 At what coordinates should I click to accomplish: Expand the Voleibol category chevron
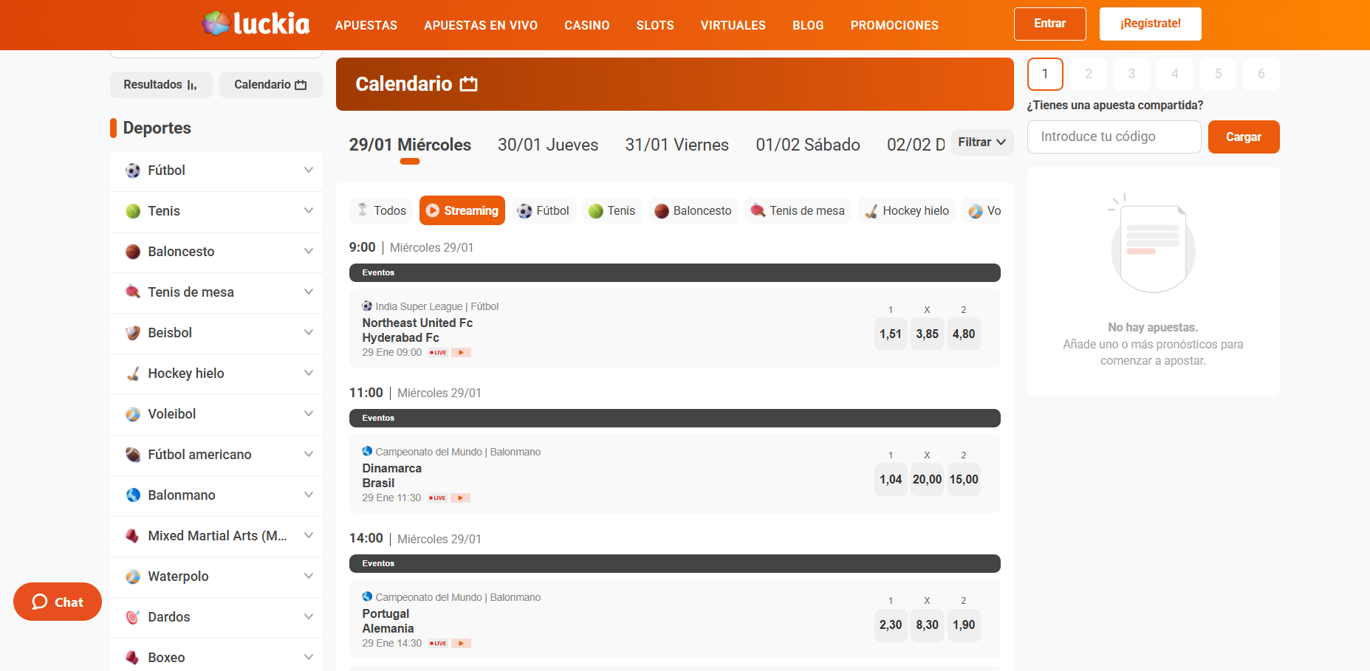click(x=309, y=413)
